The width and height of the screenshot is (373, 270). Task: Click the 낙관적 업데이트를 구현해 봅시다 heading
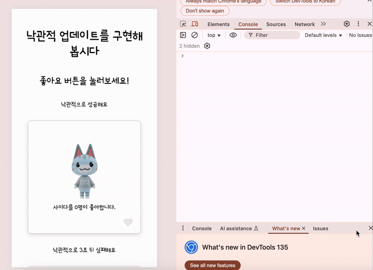(84, 43)
